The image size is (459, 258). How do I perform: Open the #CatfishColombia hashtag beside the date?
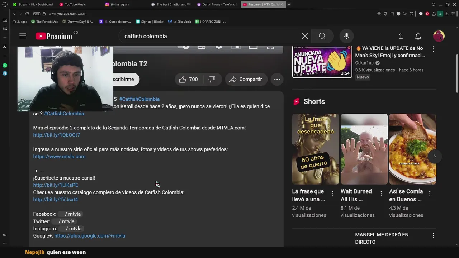click(x=139, y=99)
